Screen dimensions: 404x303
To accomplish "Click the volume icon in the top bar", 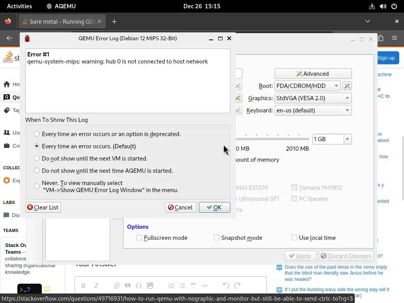I will 383,6.
